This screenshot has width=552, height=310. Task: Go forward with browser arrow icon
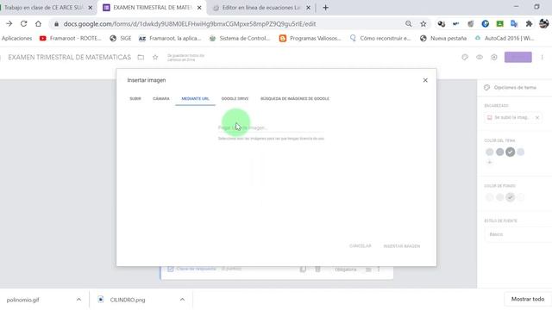(x=9, y=23)
